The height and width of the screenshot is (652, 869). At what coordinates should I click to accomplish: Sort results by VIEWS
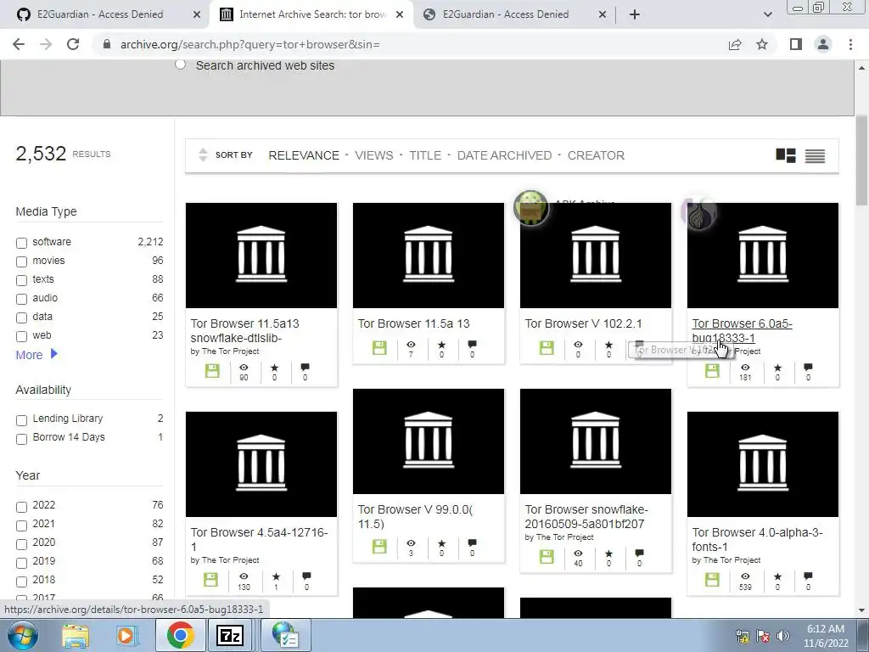[x=374, y=156]
